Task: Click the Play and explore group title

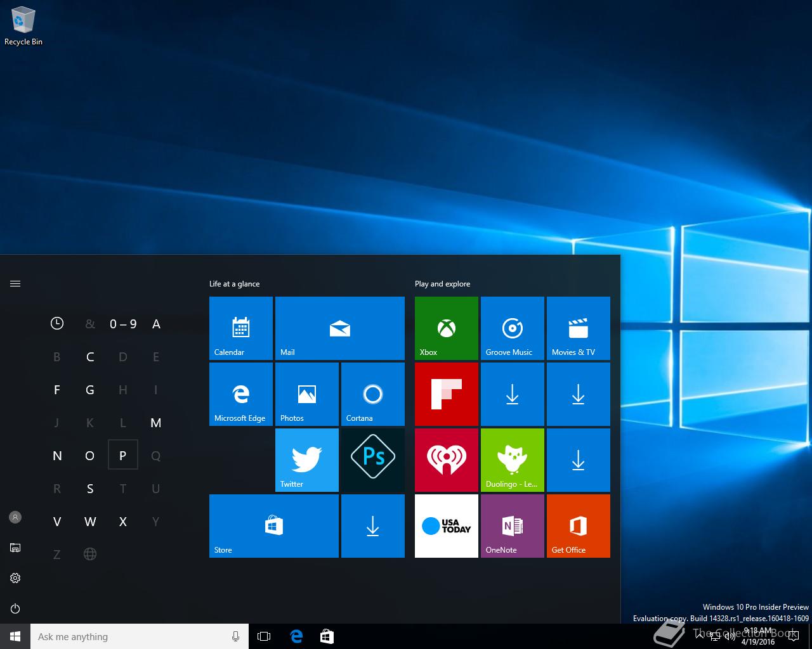Action: tap(442, 284)
